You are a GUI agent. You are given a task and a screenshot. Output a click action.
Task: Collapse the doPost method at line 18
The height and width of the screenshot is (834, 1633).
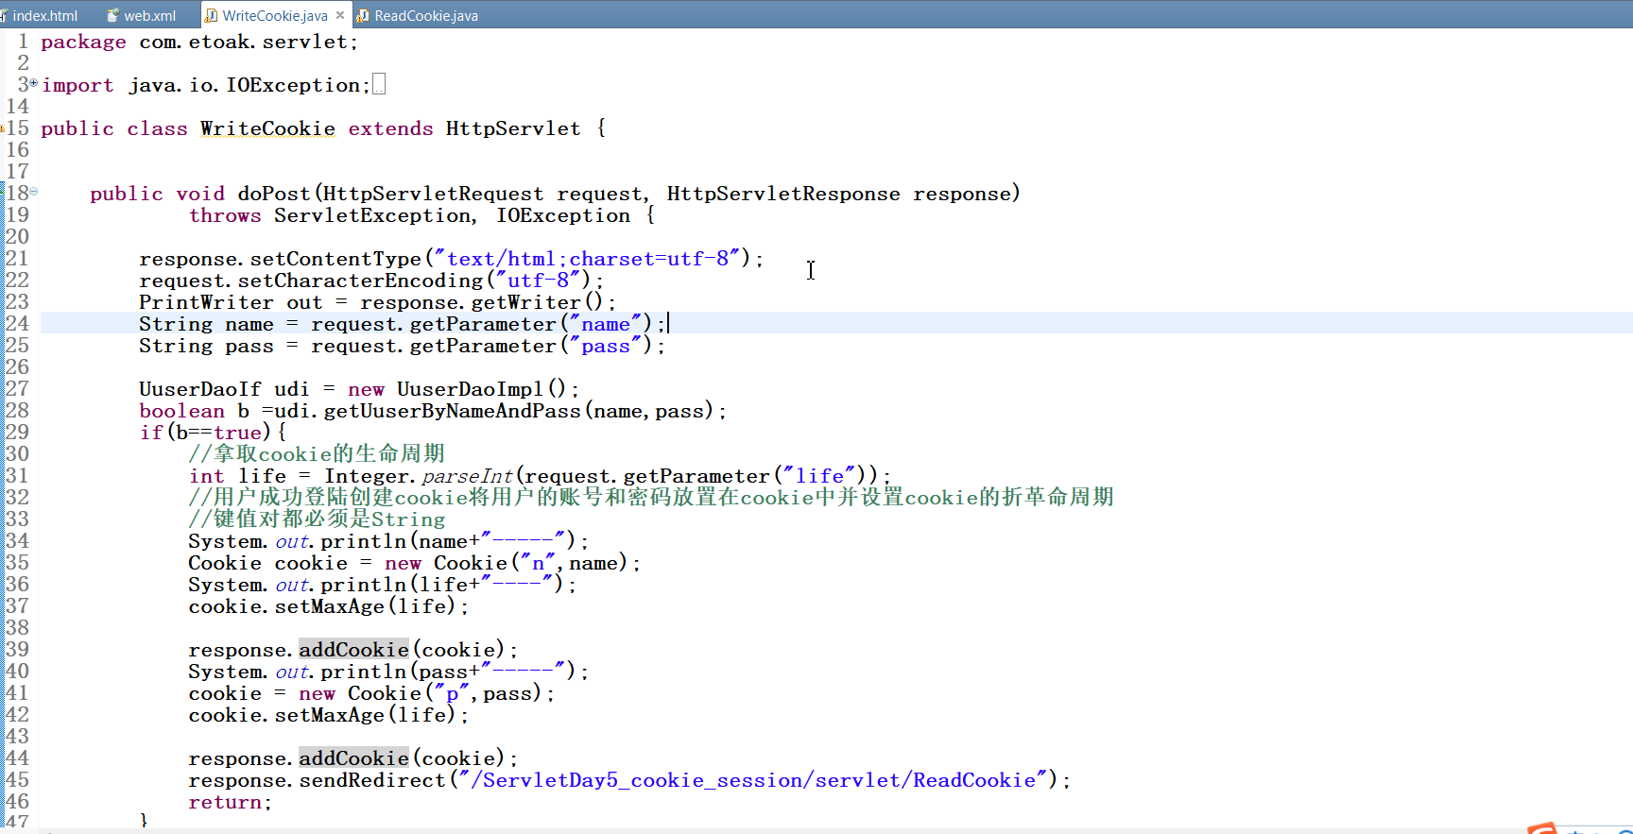coord(34,192)
